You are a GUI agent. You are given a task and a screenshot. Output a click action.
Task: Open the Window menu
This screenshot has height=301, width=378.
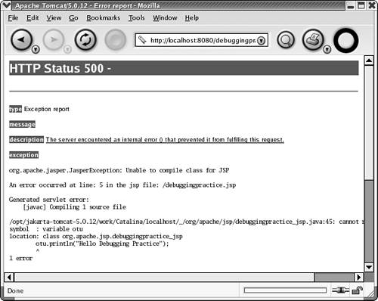pyautogui.click(x=165, y=18)
